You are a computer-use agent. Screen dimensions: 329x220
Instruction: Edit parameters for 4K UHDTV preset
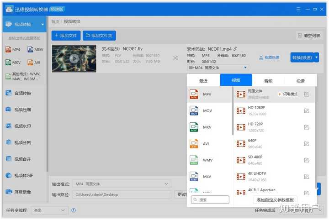tap(307, 177)
